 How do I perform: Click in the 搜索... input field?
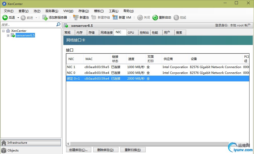click(x=28, y=25)
